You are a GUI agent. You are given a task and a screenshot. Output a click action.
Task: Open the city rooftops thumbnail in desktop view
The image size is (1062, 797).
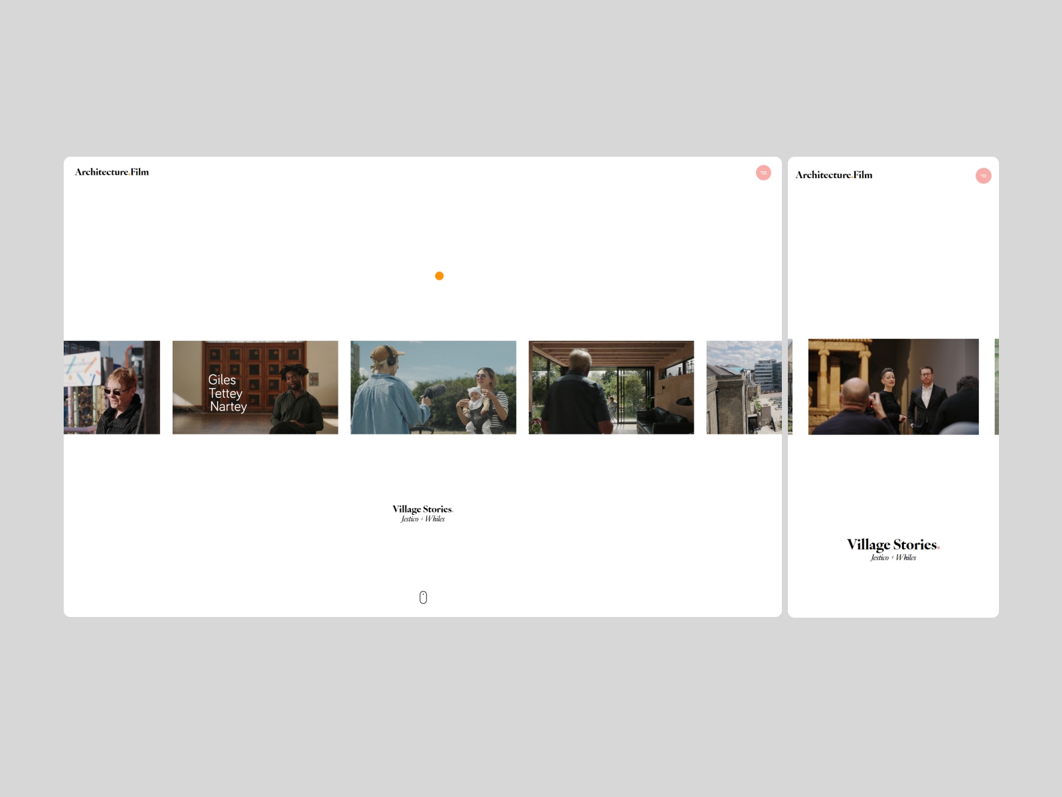[x=744, y=387]
